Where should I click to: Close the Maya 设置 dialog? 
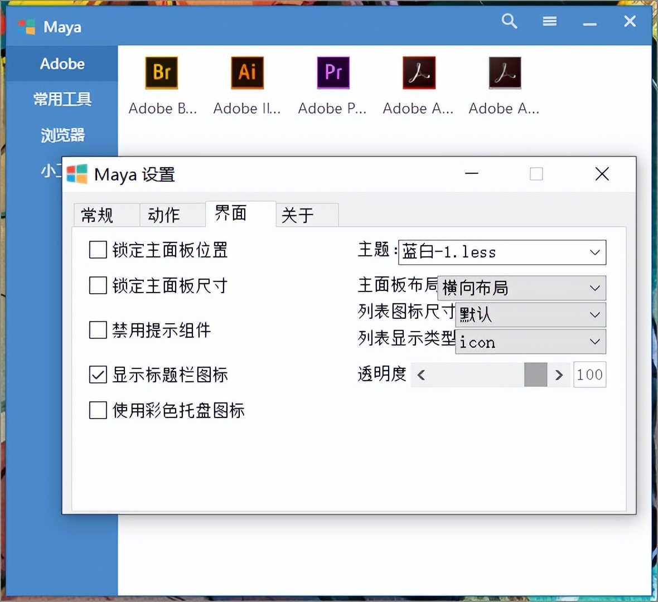[602, 174]
